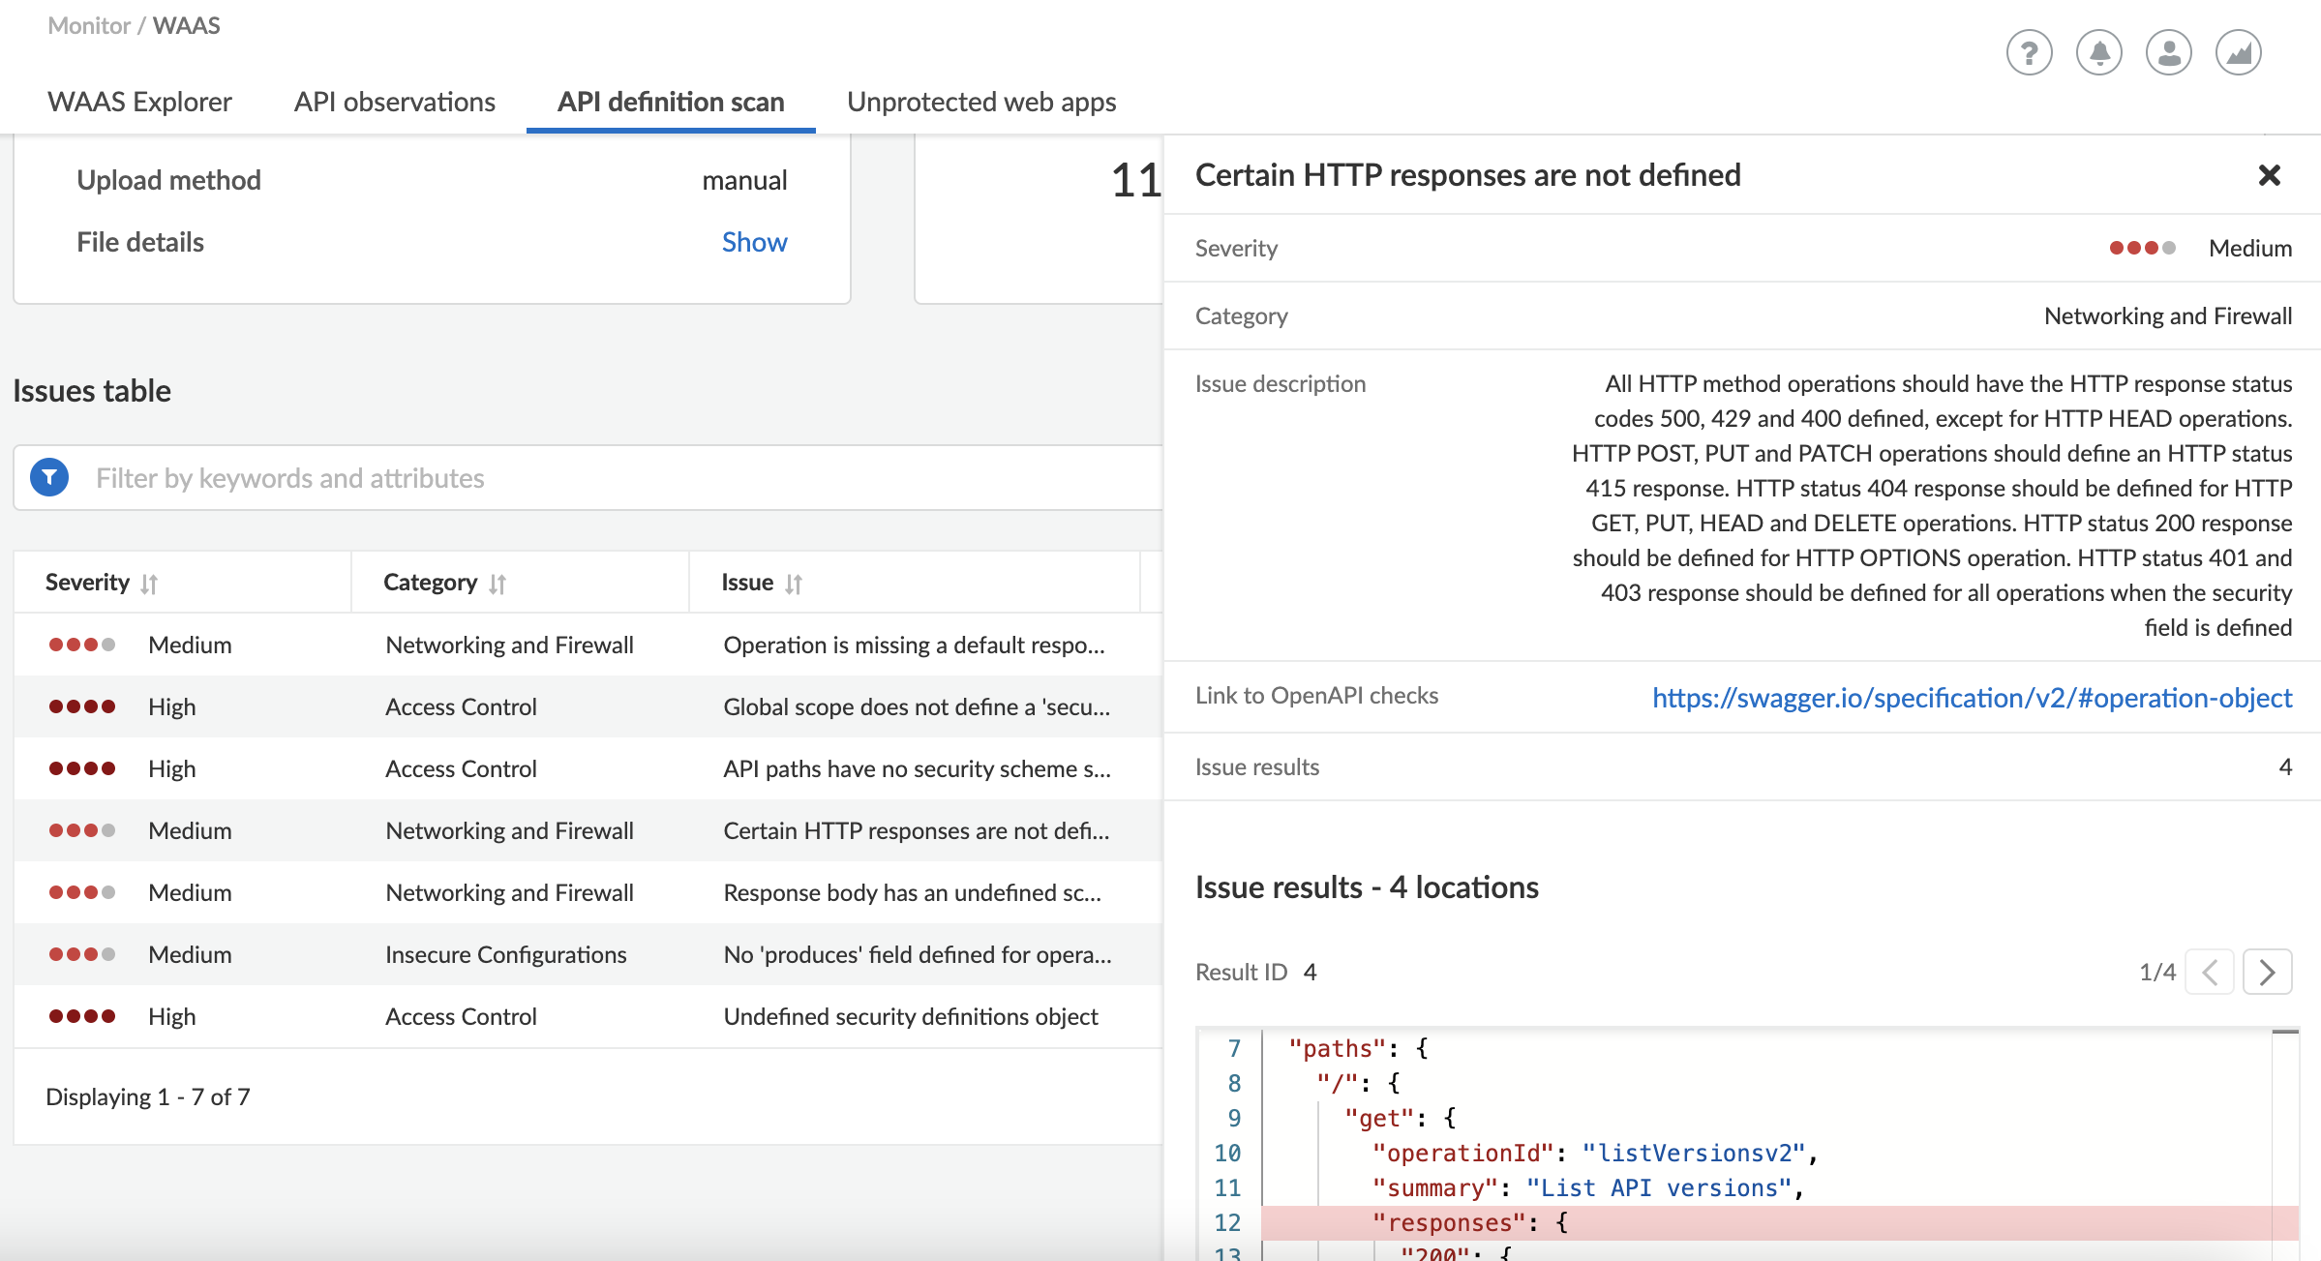Select 'Certain HTTP responses are not defi...' row
This screenshot has height=1261, width=2321.
click(x=588, y=830)
